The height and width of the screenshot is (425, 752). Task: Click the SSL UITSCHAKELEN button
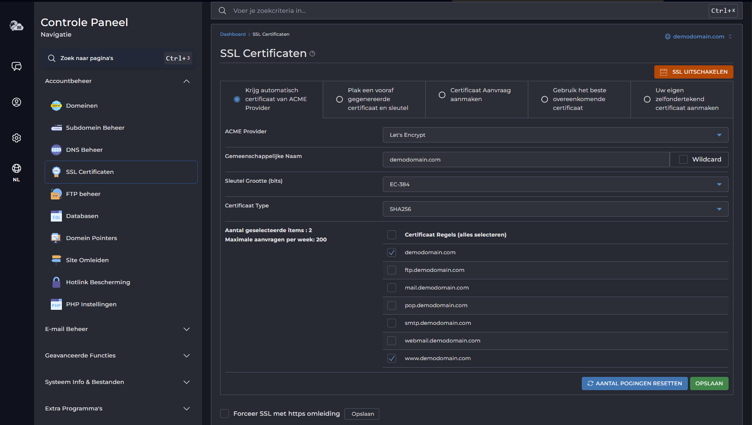coord(694,72)
